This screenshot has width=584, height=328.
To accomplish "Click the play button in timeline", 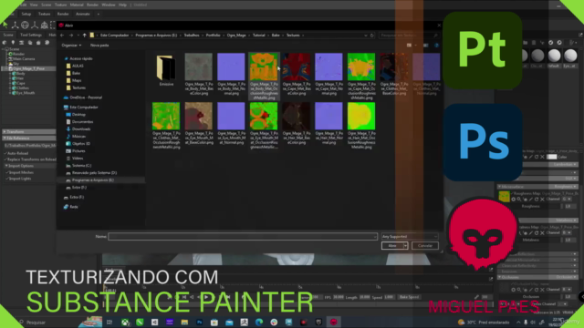I will 206,297.
